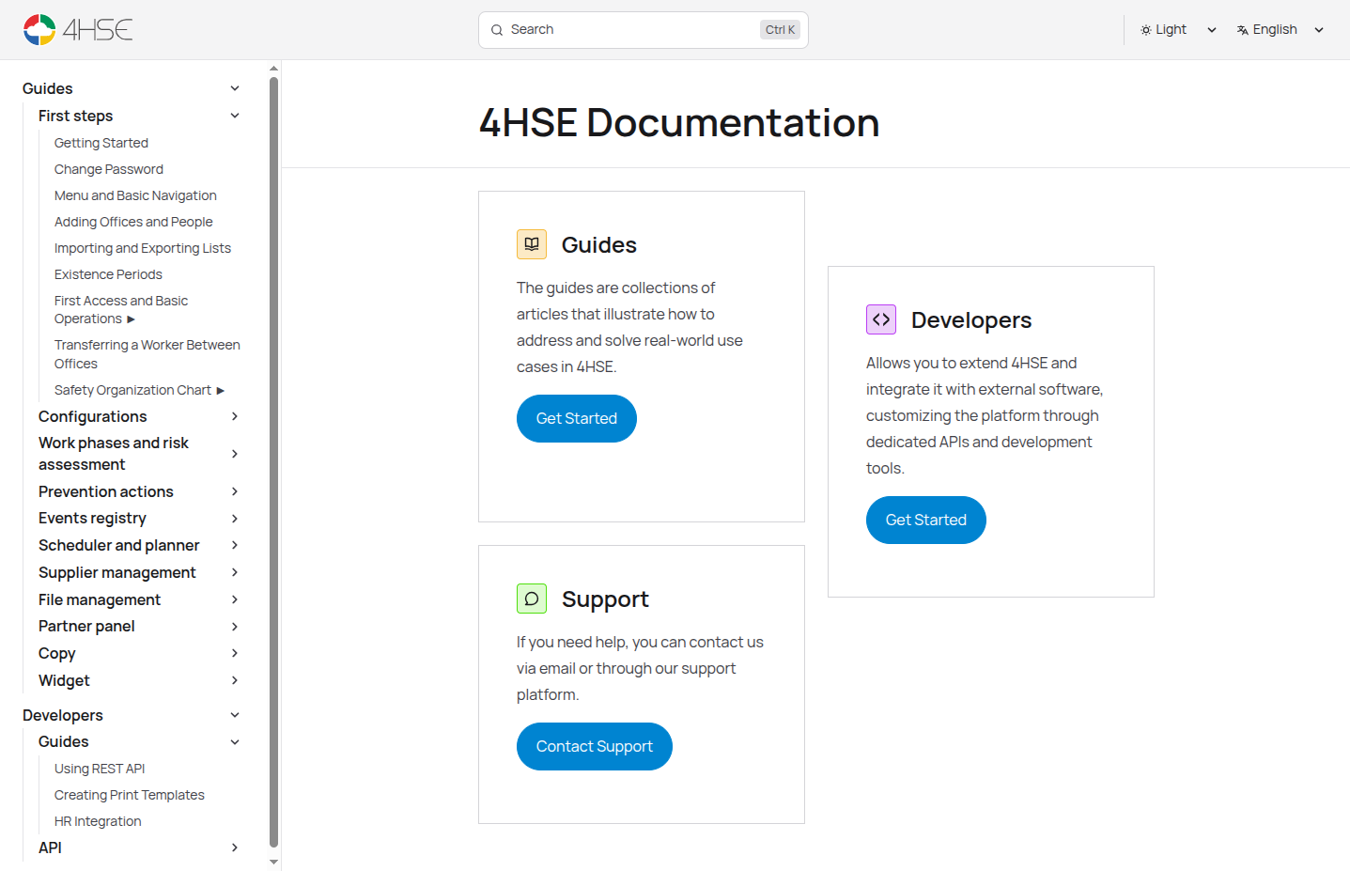Open the Safety Organization Chart article
Viewport: 1350px width, 871px height.
139,390
